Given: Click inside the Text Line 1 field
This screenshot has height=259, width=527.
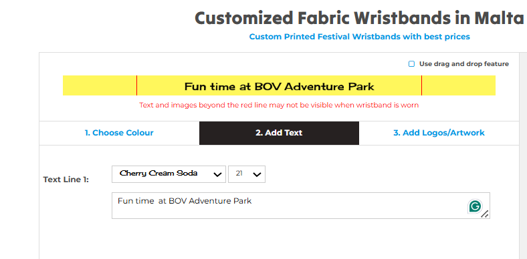Looking at the screenshot, I should click(300, 206).
